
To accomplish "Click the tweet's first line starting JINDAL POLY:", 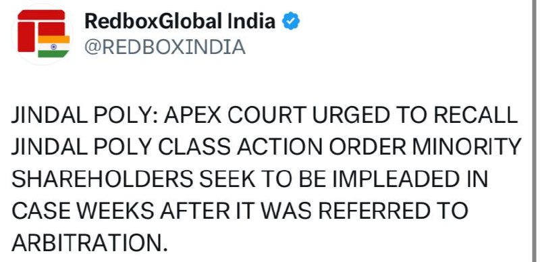I will [265, 115].
